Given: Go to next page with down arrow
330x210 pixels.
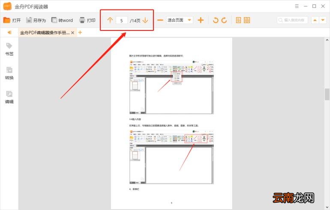Looking at the screenshot, I should pyautogui.click(x=145, y=20).
